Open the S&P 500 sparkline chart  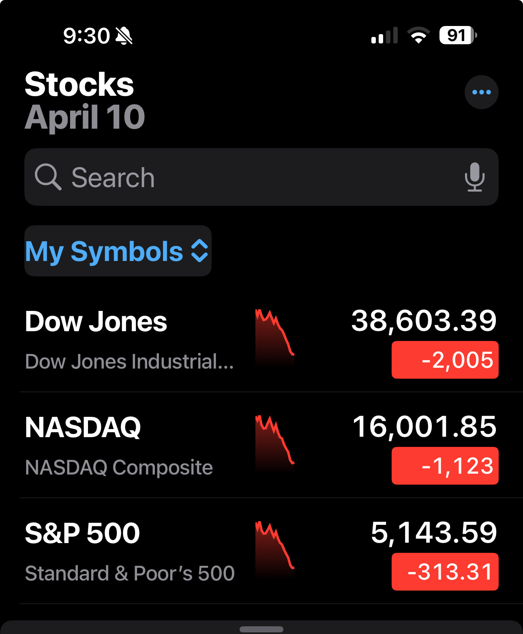tap(274, 550)
